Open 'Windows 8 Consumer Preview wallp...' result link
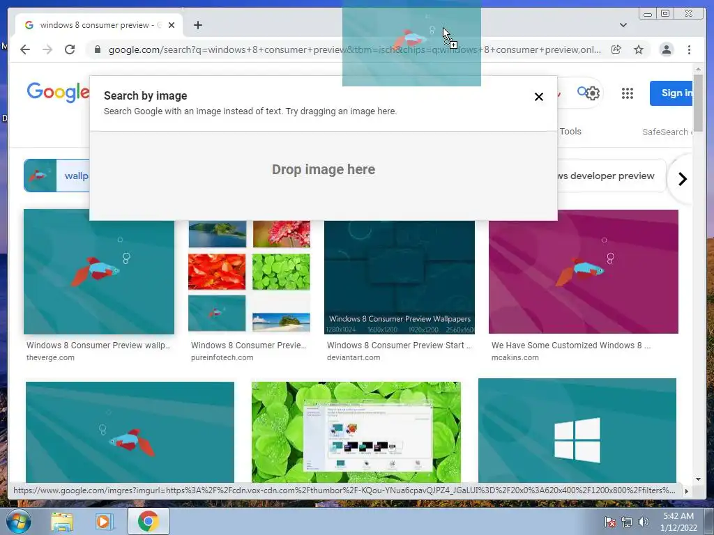 click(x=98, y=346)
